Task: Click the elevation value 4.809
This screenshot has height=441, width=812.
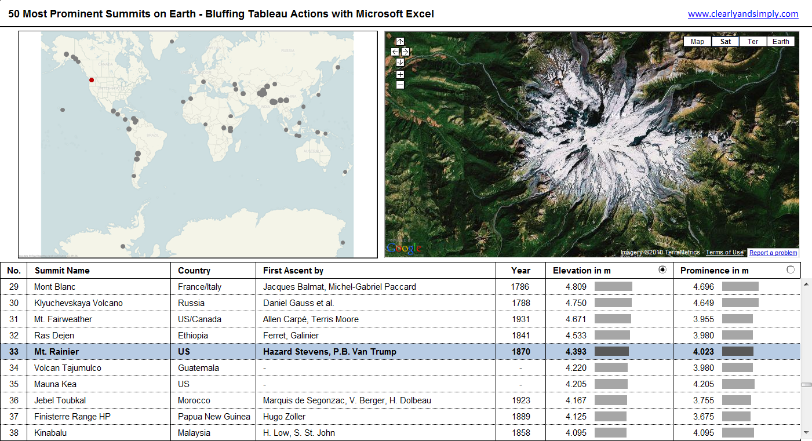Action: click(x=576, y=287)
